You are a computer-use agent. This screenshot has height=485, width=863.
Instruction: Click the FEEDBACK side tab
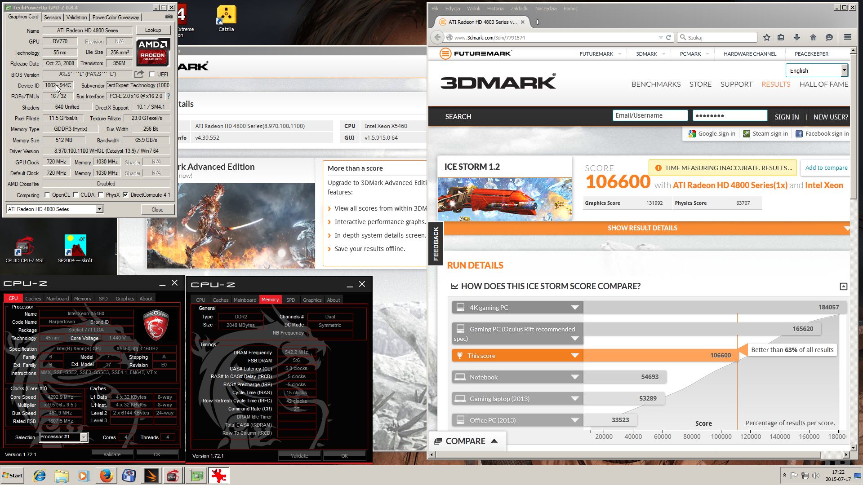click(436, 244)
